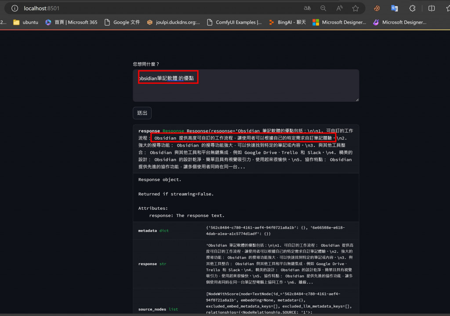Screen dimensions: 450x316
Task: Open the BingAI - 聊天 bookmark
Action: click(x=287, y=22)
